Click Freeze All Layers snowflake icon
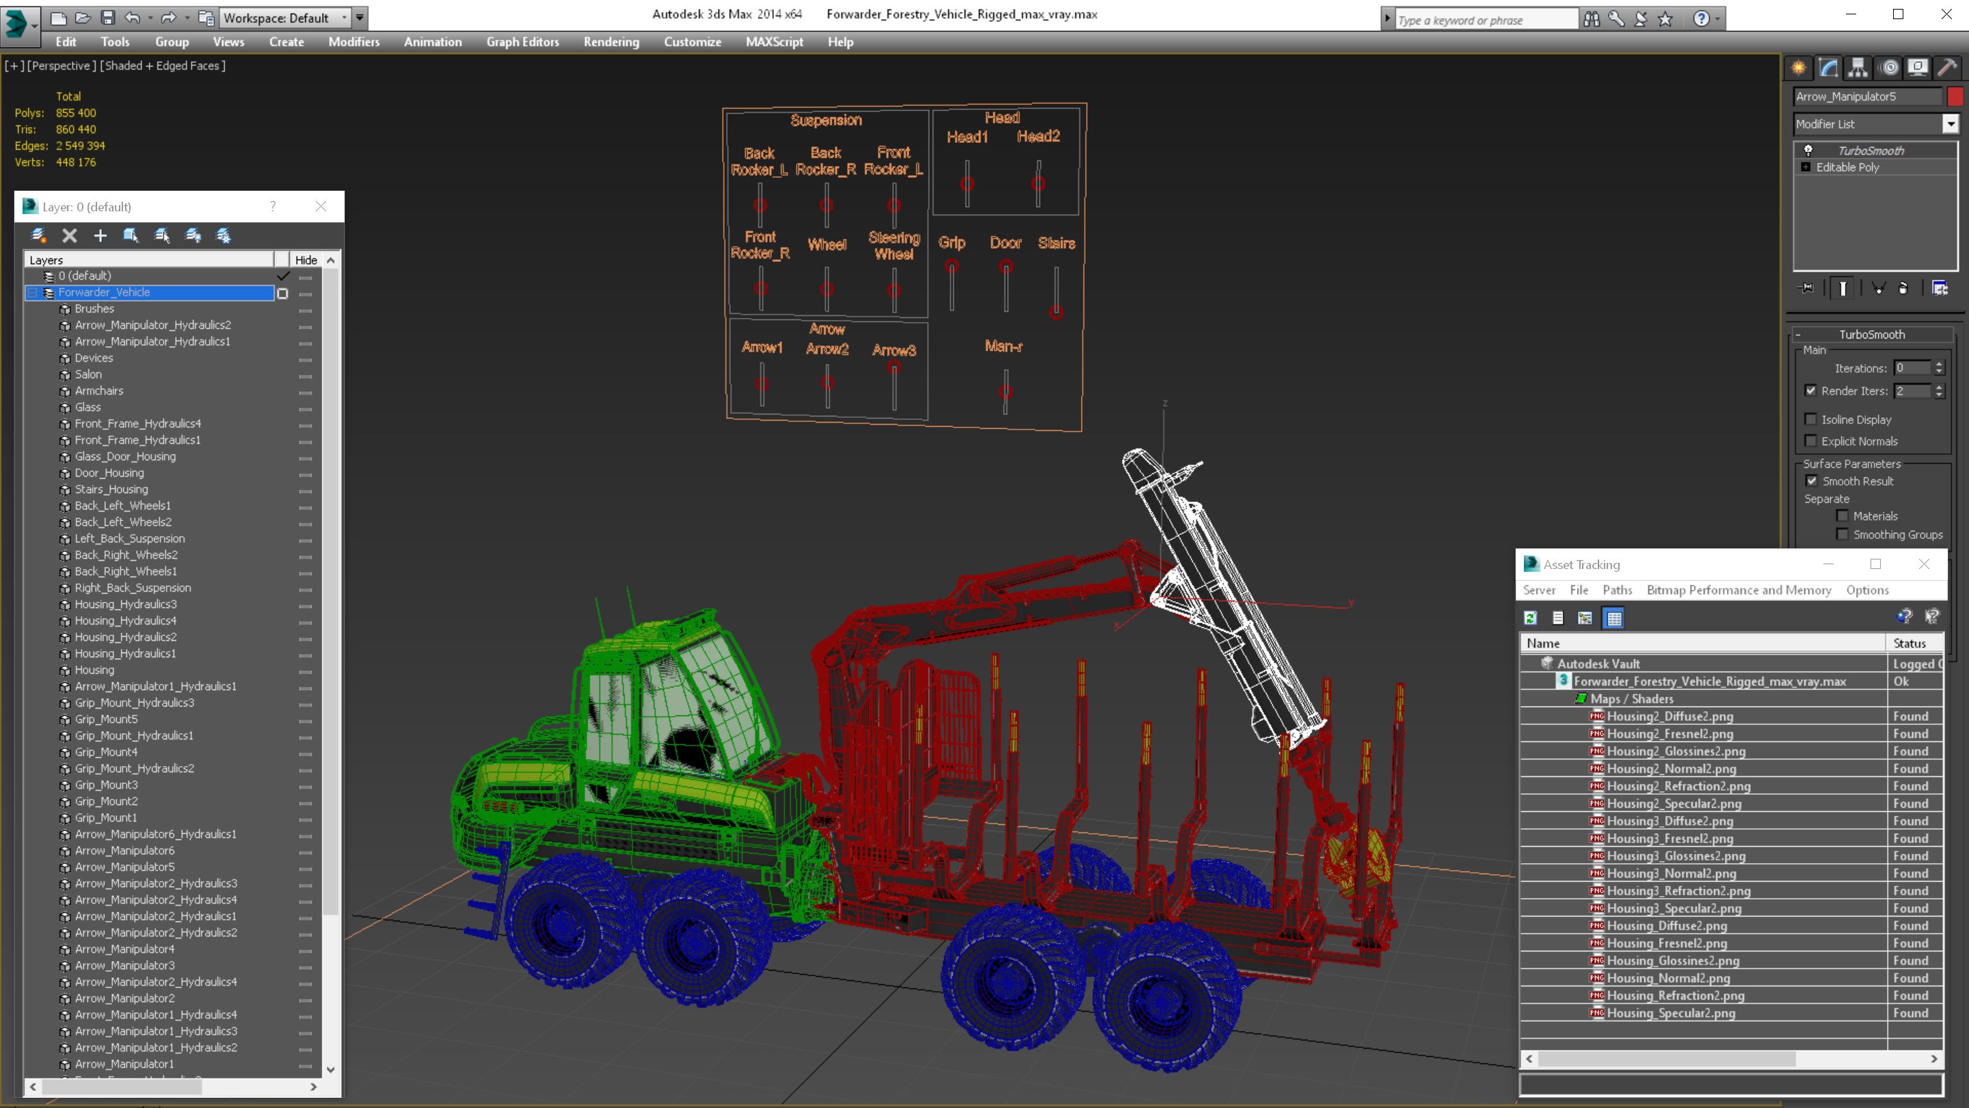The image size is (1969, 1108). tap(223, 235)
